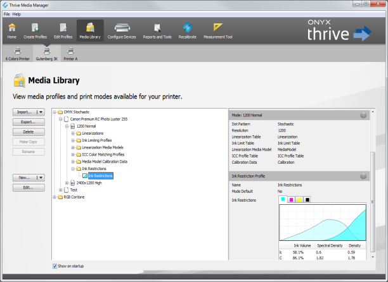This screenshot has width=388, height=282.
Task: Click the ICC Color Matching Profiles folder icon
Action: [x=79, y=155]
